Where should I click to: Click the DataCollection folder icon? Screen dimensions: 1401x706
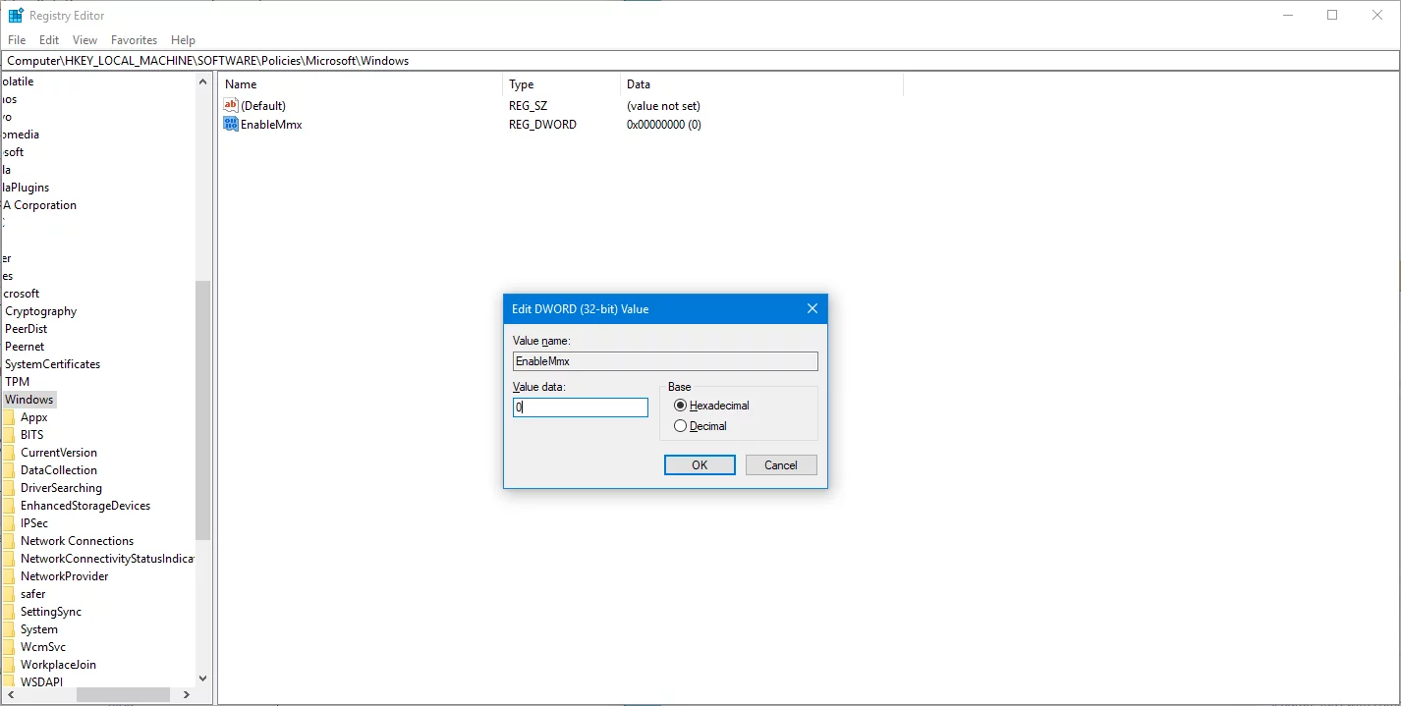8,470
